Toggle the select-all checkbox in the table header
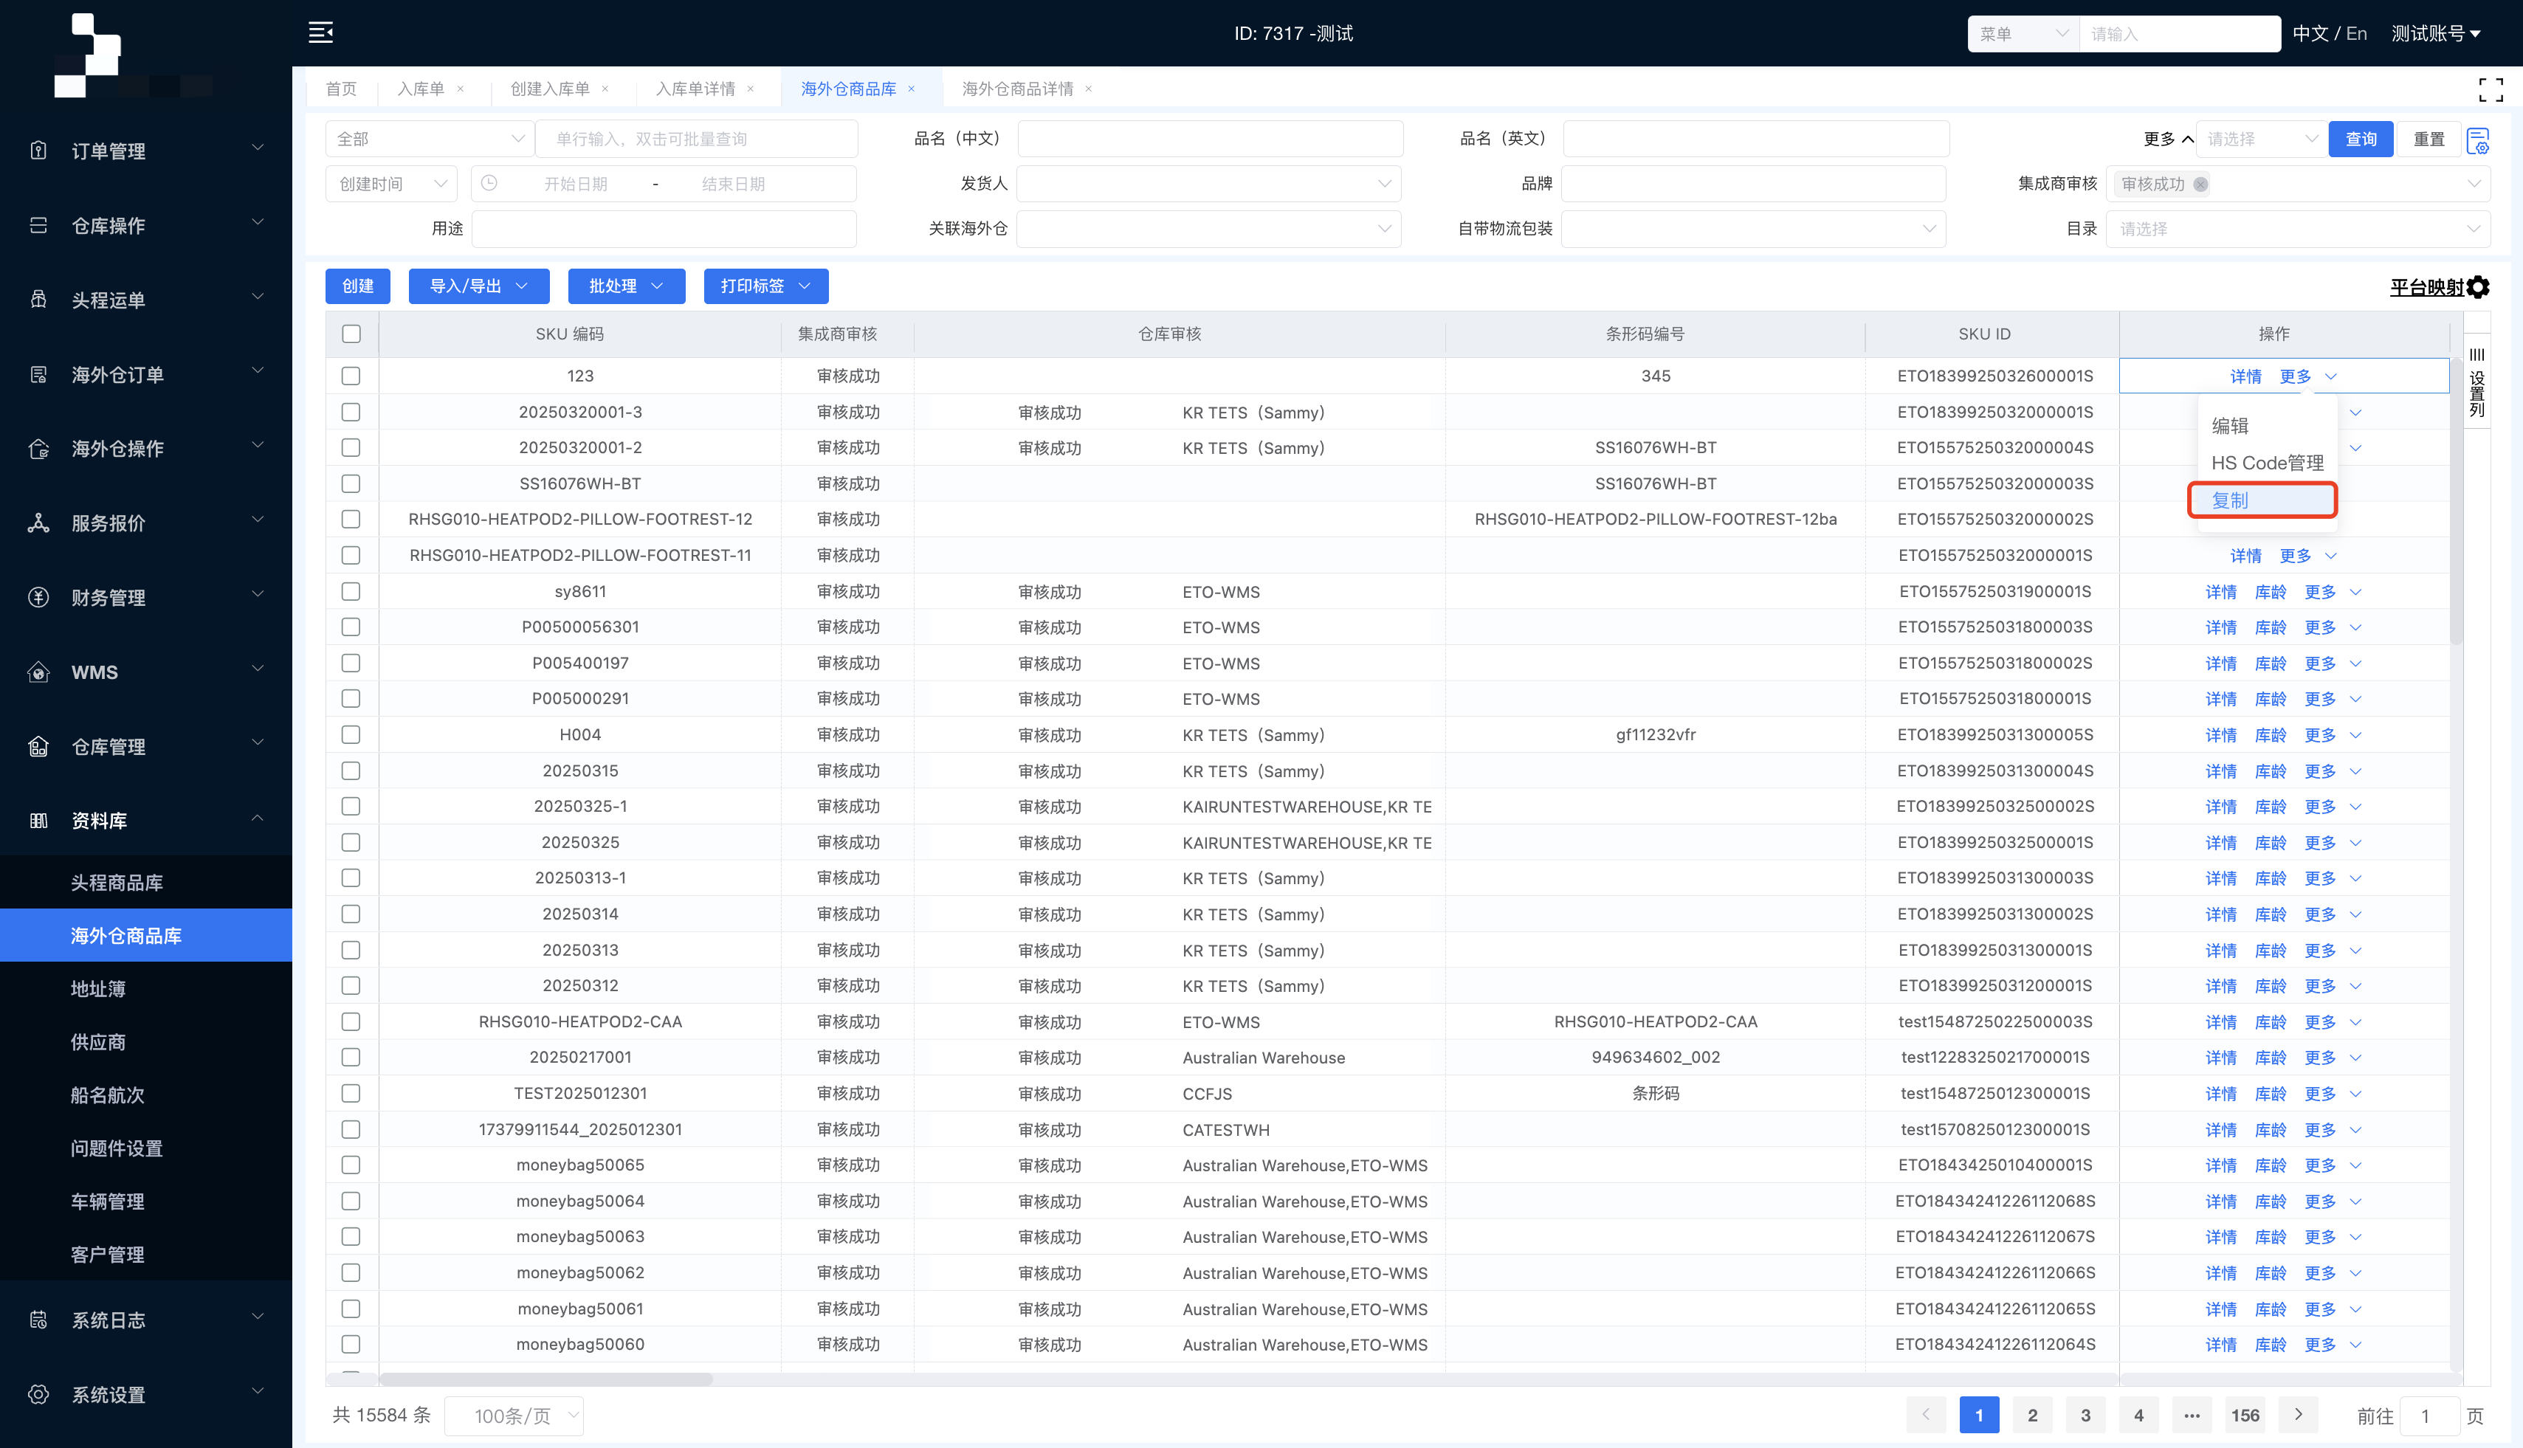This screenshot has width=2523, height=1448. 351,334
